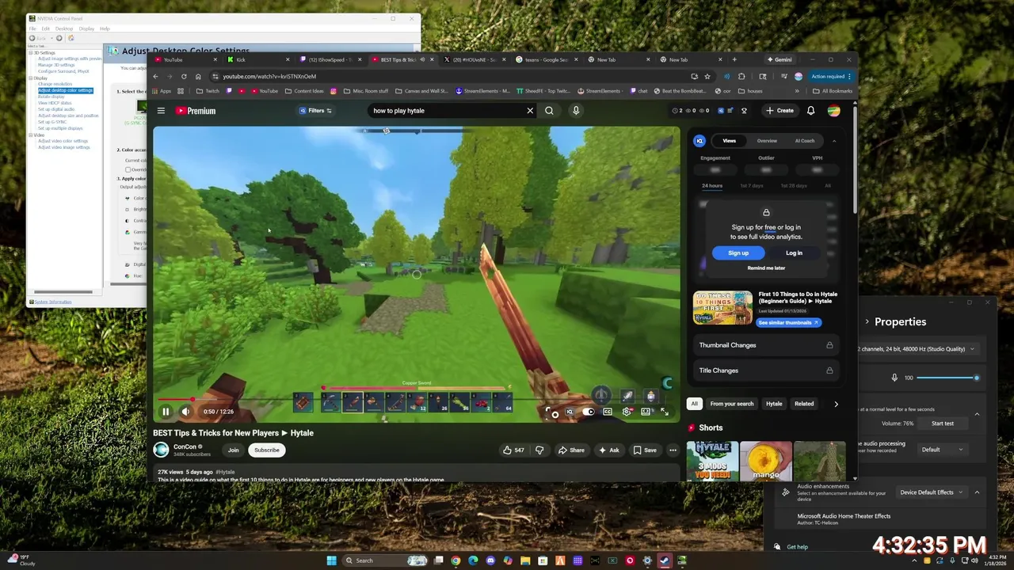1014x570 pixels.
Task: Like the video with thumbs up
Action: [x=513, y=450]
